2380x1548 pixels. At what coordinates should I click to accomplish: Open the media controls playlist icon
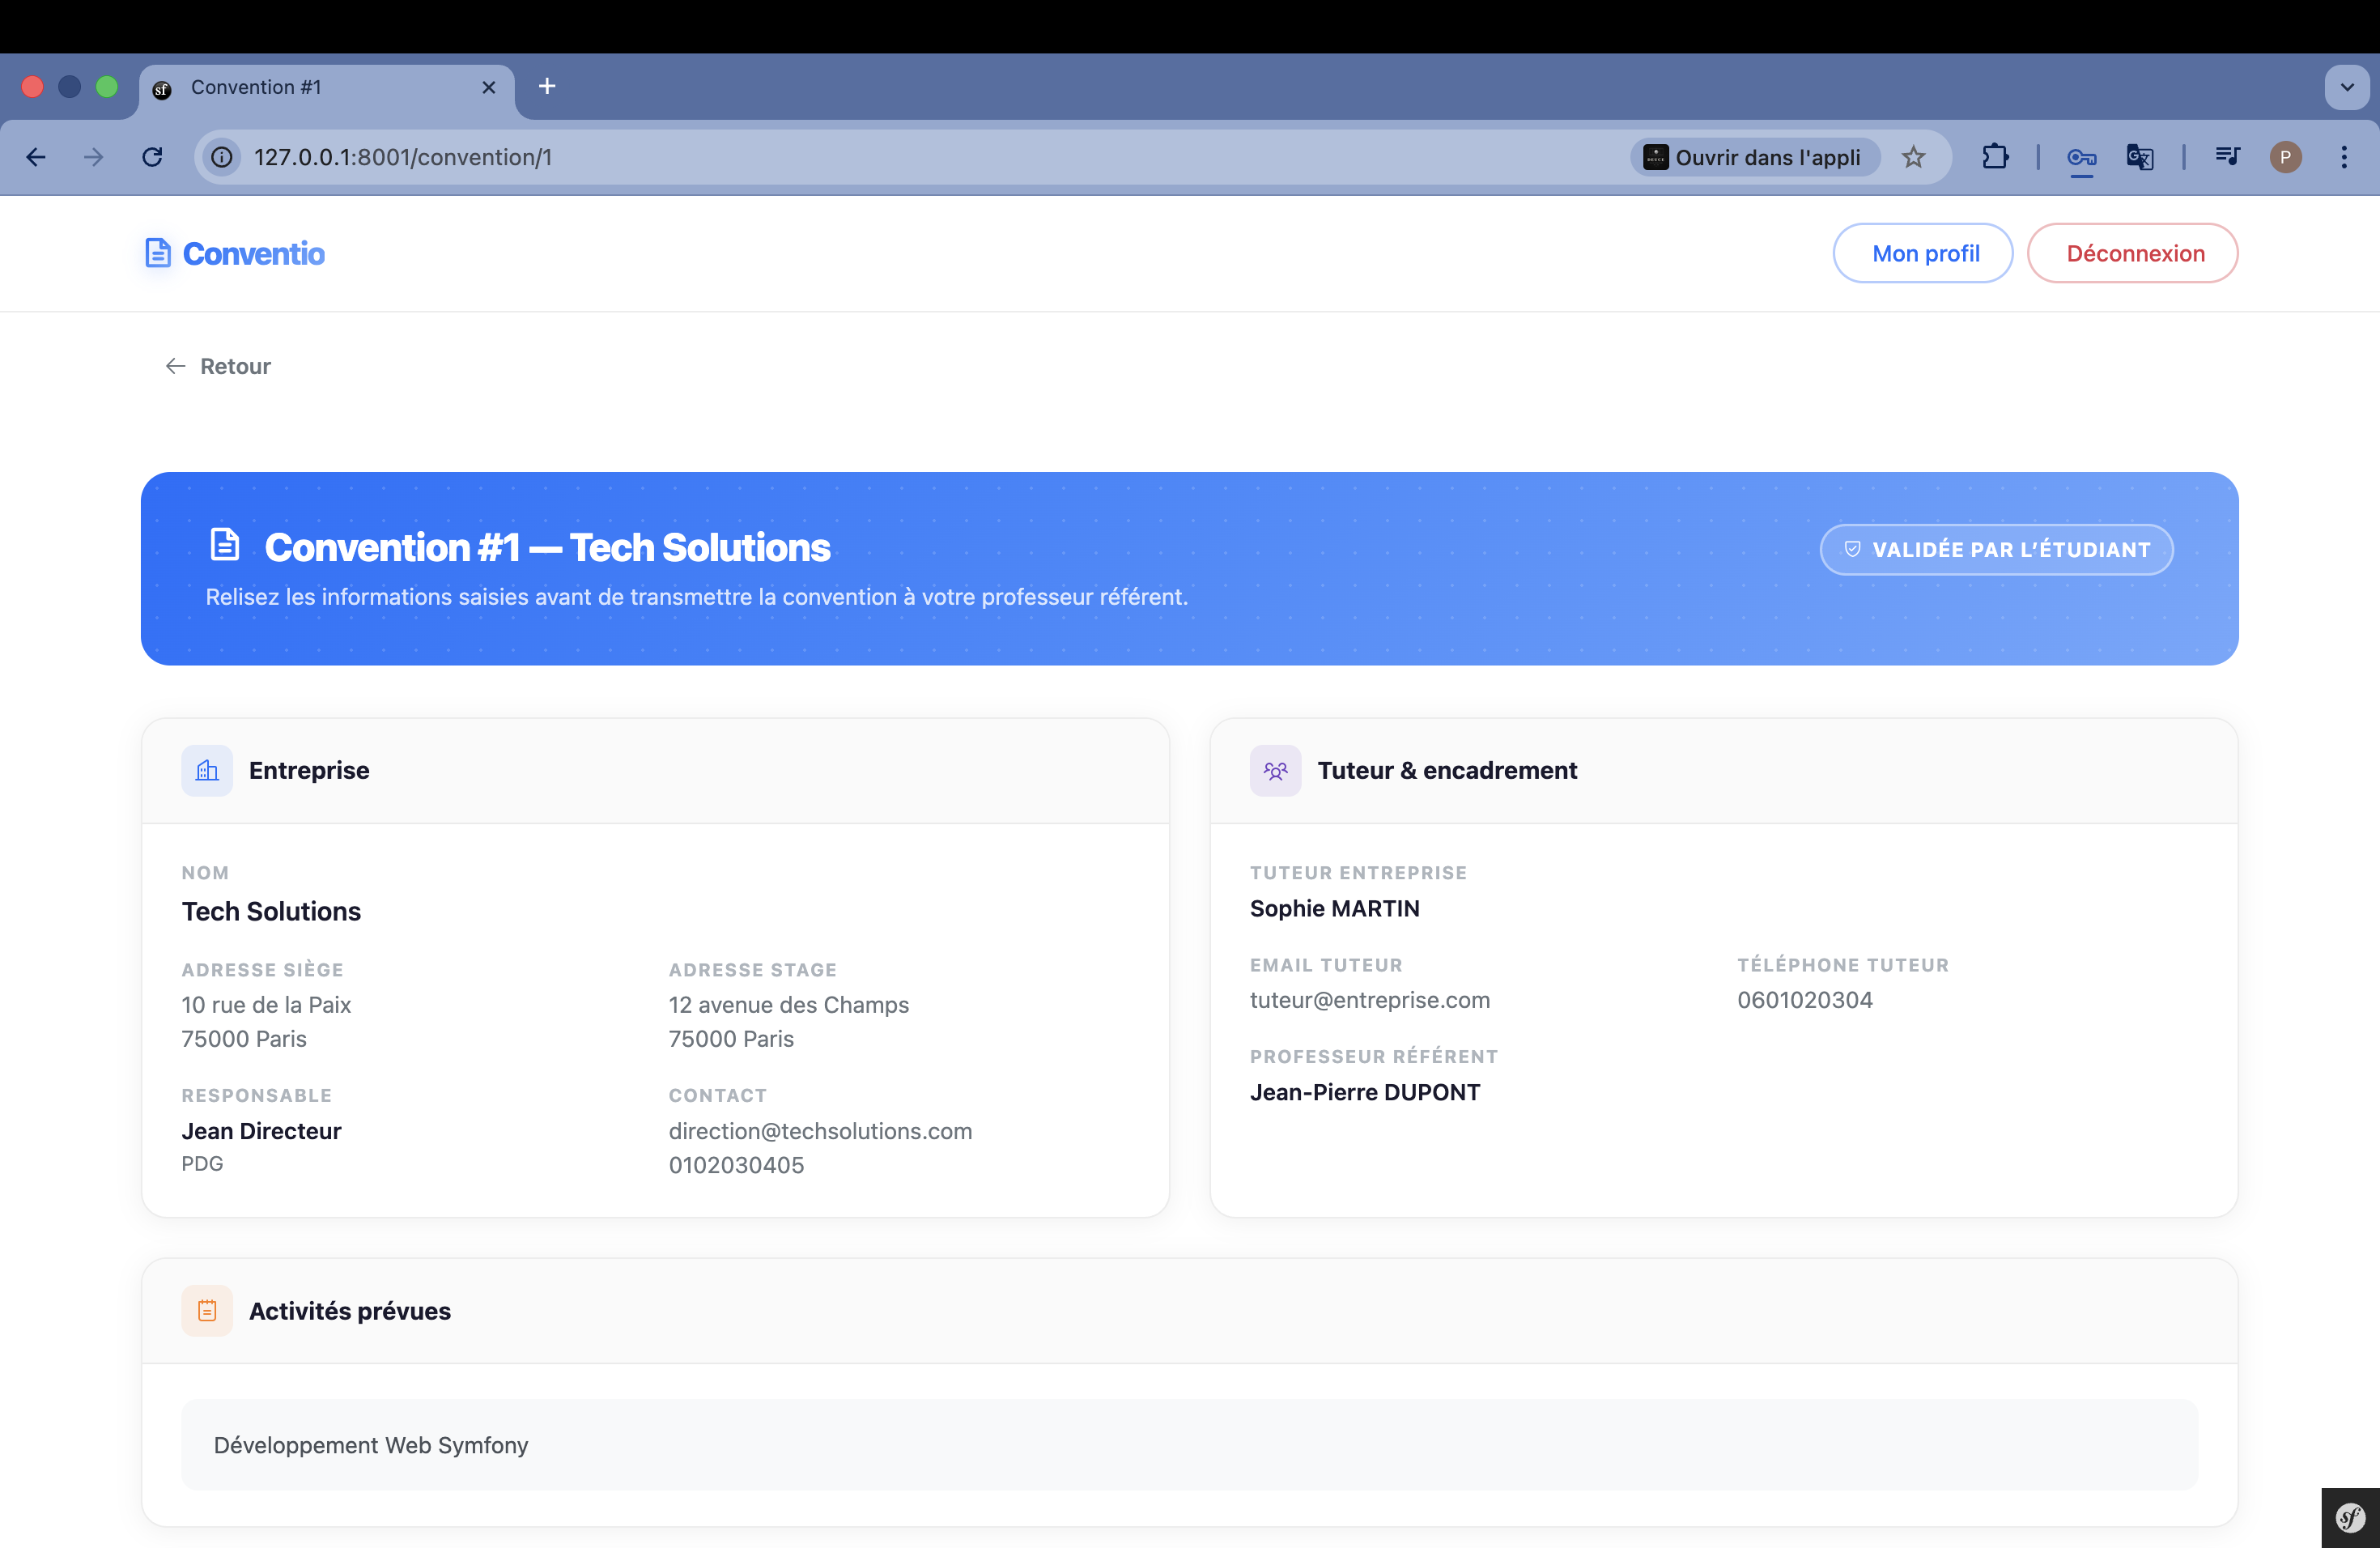click(x=2227, y=157)
